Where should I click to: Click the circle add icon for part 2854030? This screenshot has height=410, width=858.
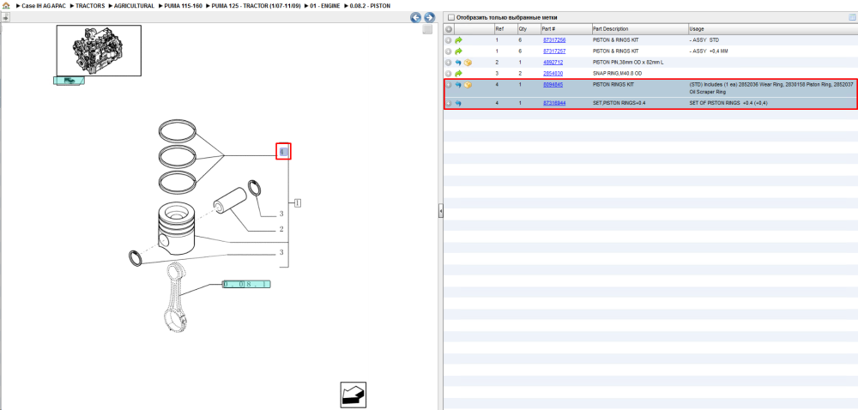point(449,73)
